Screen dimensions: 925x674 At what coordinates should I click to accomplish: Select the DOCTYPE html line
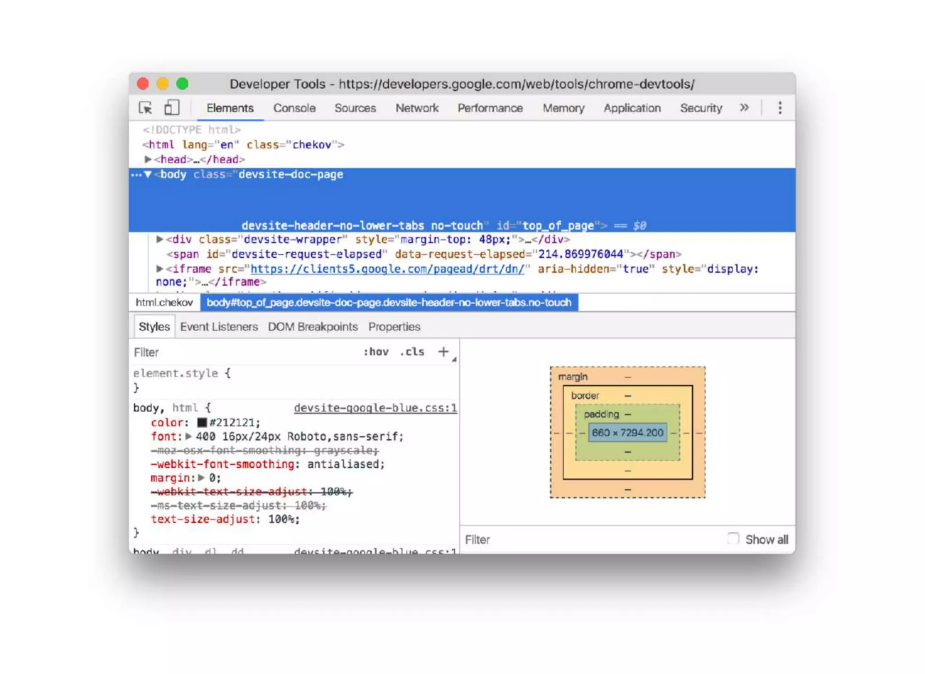pyautogui.click(x=192, y=130)
